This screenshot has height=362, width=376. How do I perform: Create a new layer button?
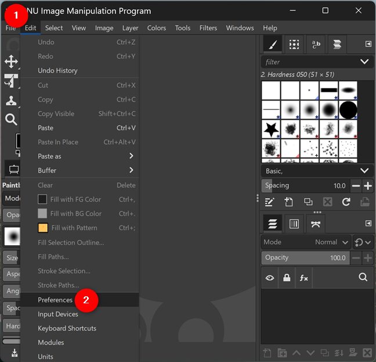[267, 353]
